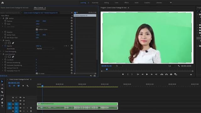Click Mark Out button
This screenshot has width=201, height=113.
132,74
